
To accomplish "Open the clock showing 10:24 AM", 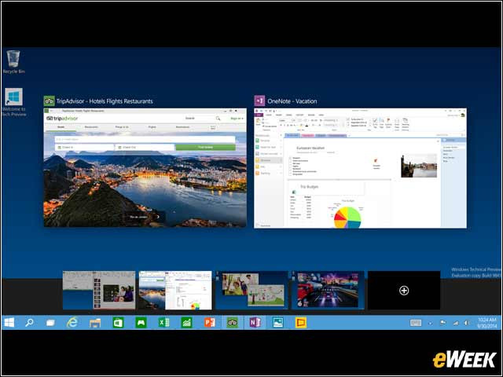I will [x=487, y=323].
